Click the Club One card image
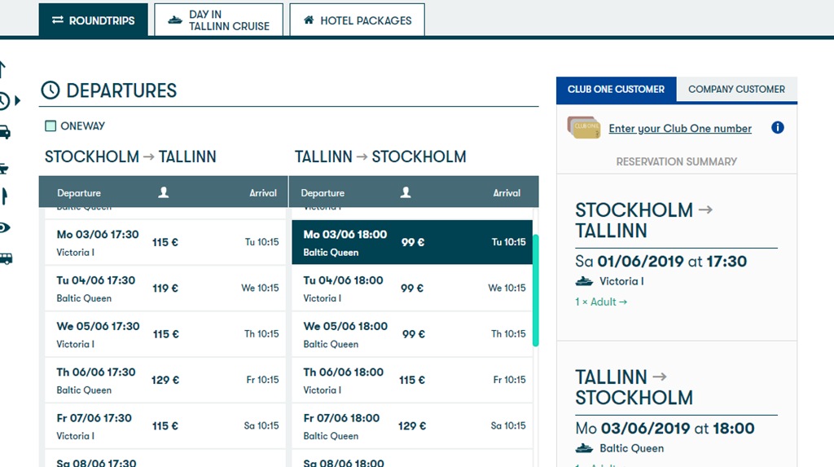Viewport: 834px width, 467px height. click(583, 128)
